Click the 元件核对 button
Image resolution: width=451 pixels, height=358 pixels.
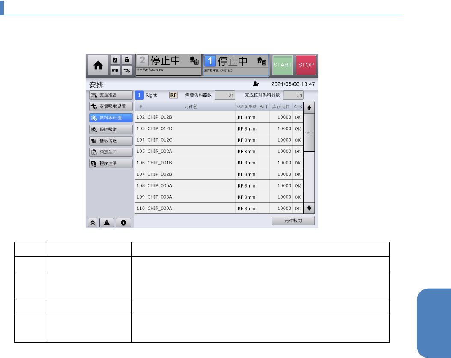(x=293, y=221)
